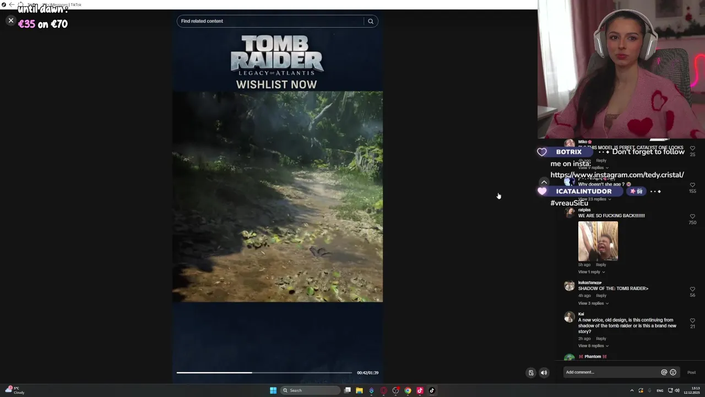Click the captions icon beside the speaker

click(x=531, y=373)
